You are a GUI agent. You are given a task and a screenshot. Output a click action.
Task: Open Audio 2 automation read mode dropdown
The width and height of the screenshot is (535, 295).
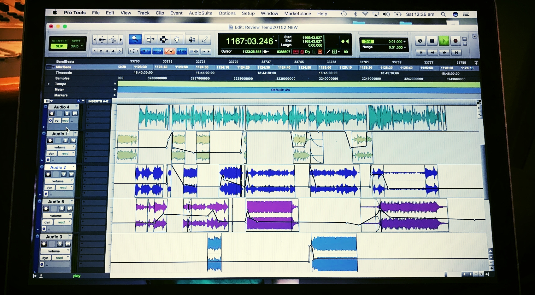[x=64, y=188]
